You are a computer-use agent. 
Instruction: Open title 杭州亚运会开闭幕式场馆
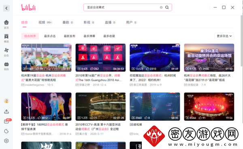click(x=207, y=78)
